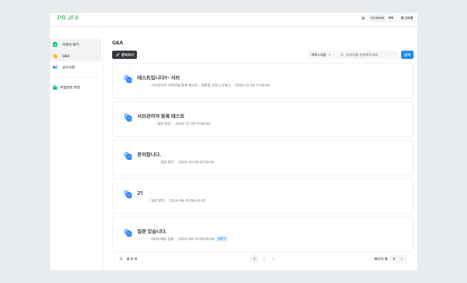The height and width of the screenshot is (283, 467).
Task: Click the 로그아웃 button
Action: (x=407, y=18)
